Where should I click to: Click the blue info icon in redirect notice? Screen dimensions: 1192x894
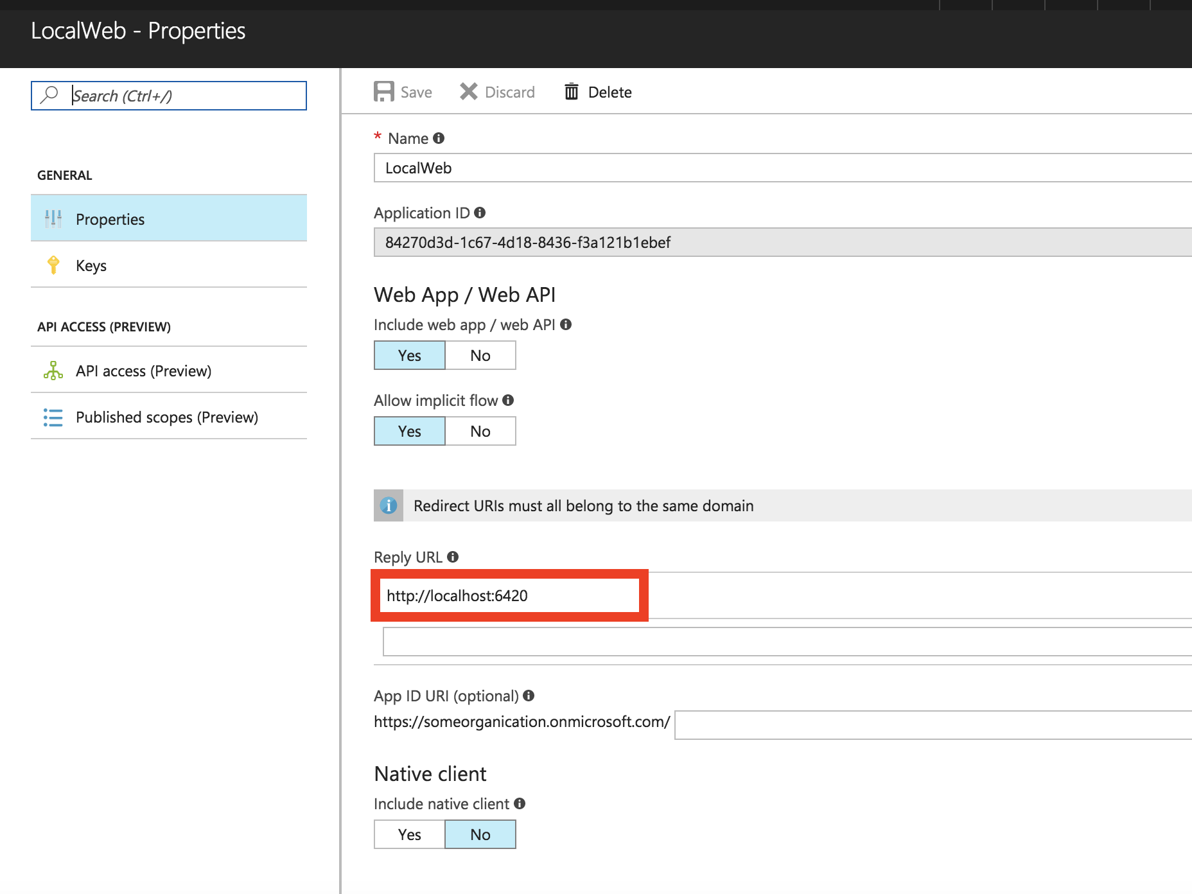[389, 505]
